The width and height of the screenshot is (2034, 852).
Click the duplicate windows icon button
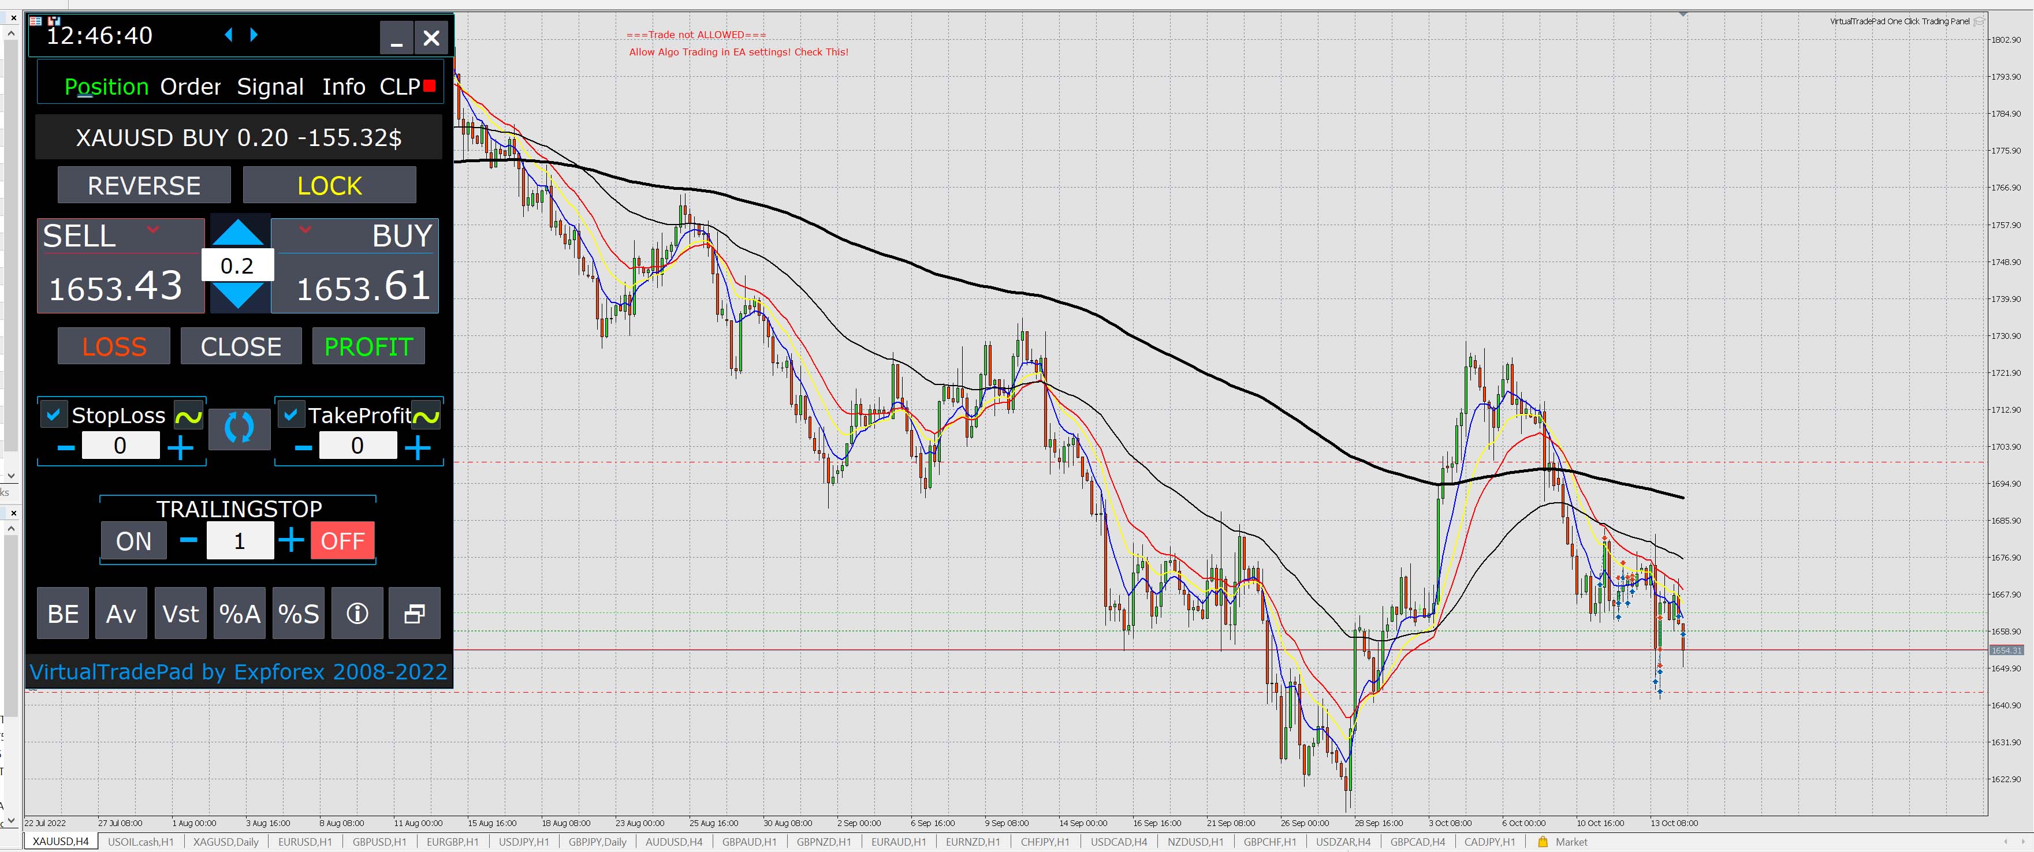[415, 613]
